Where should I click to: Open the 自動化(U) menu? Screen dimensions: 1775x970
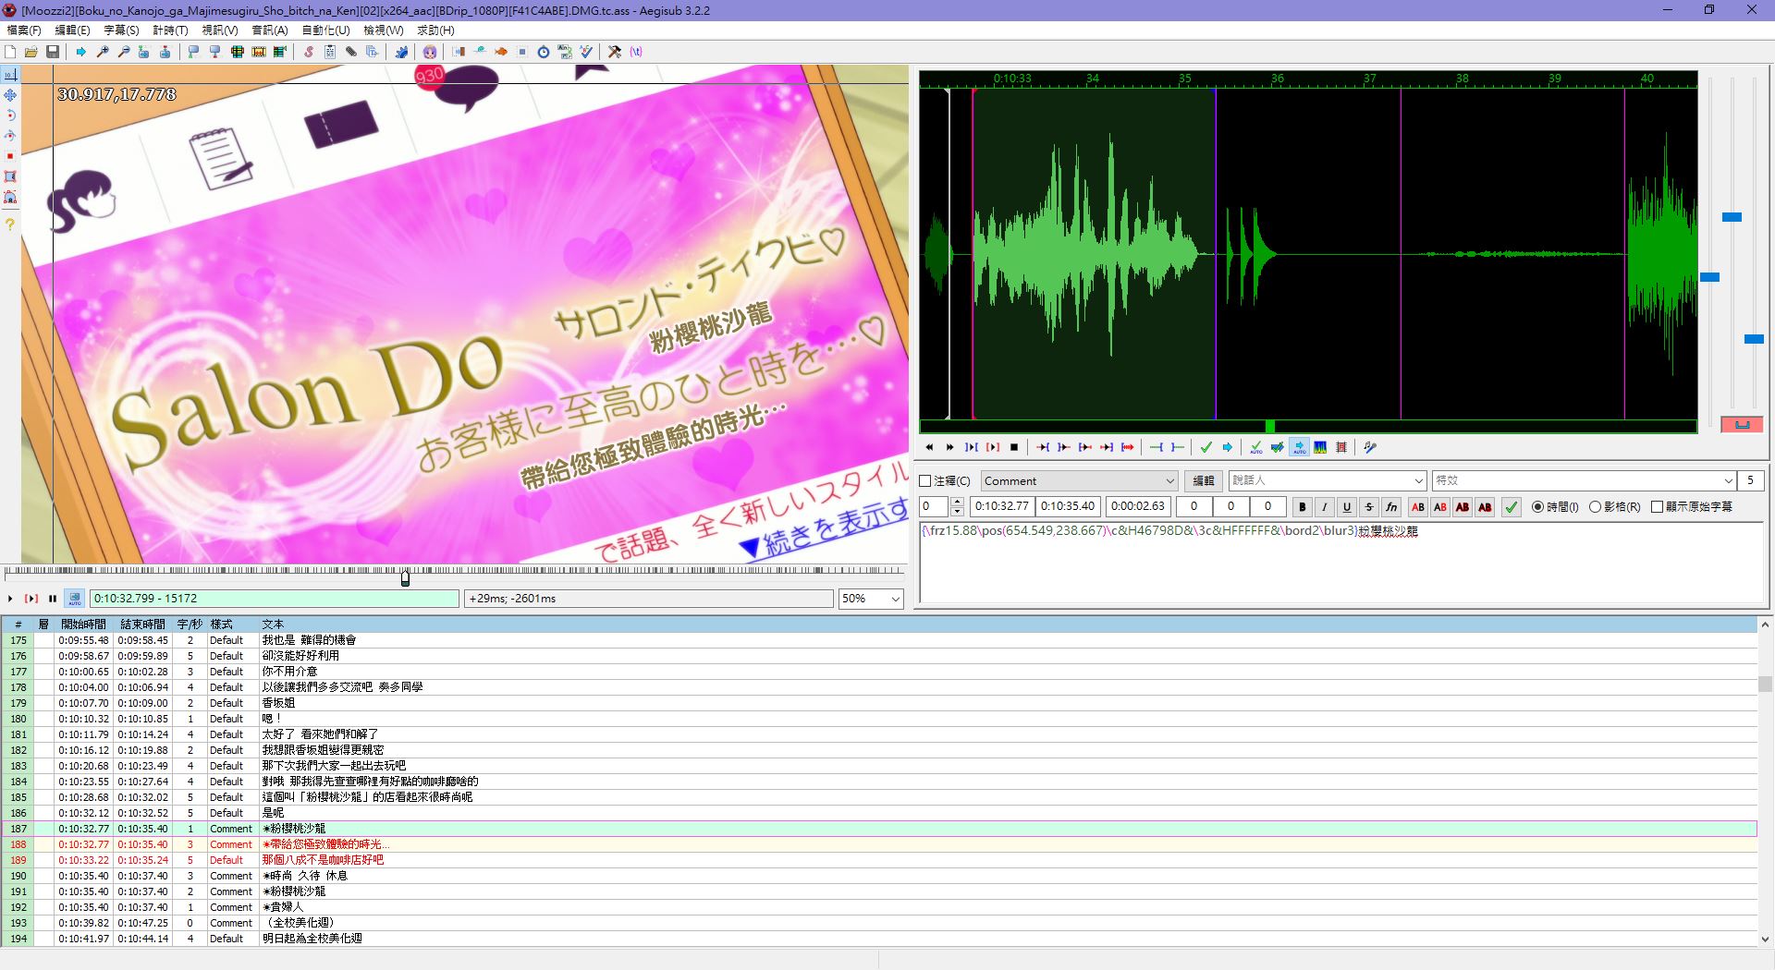coord(325,30)
